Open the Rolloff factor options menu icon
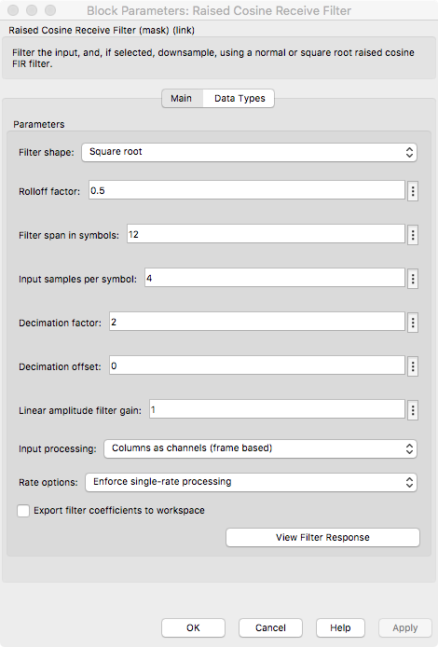Image resolution: width=438 pixels, height=647 pixels. coord(413,191)
